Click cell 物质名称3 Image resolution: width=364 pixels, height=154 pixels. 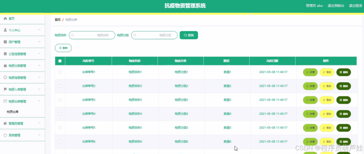coord(135,100)
